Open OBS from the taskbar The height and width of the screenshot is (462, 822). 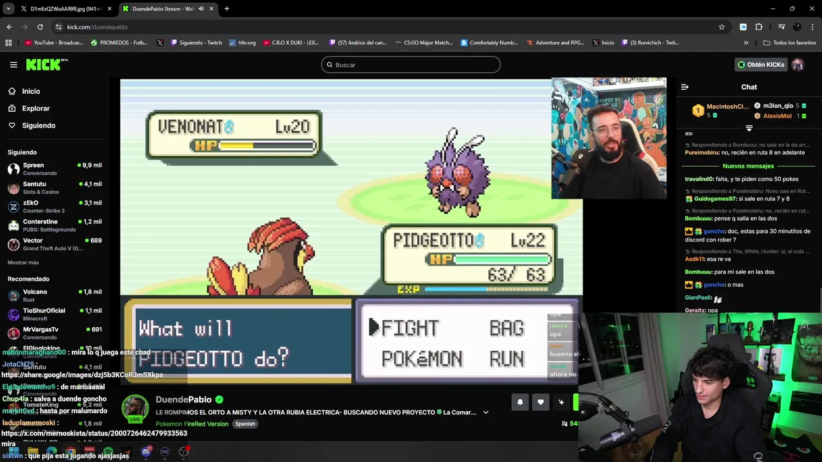184,452
